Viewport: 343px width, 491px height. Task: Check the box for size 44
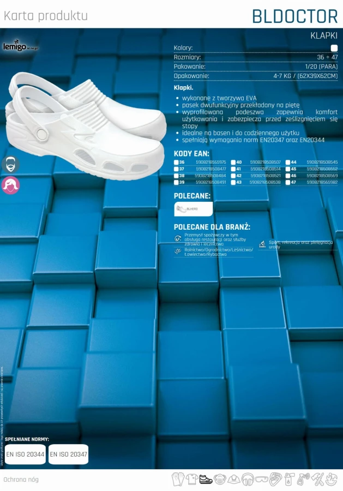pyautogui.click(x=288, y=162)
